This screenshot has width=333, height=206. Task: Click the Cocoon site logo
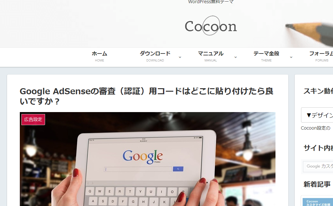coord(211,26)
